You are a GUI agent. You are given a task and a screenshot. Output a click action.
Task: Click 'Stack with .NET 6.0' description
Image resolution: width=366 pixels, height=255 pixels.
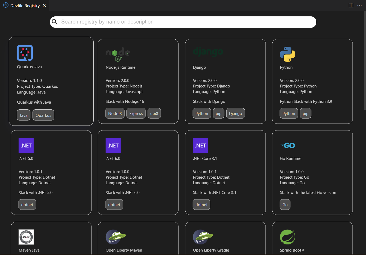122,193
